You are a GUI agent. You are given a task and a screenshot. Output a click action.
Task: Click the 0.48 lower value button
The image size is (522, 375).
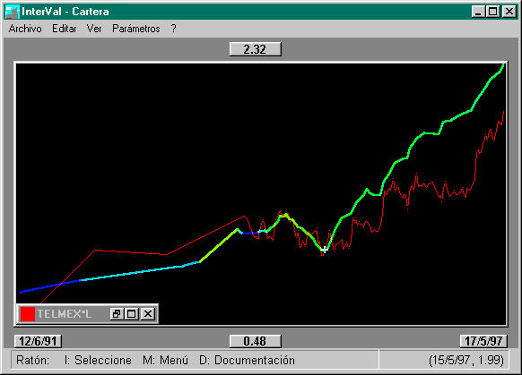pos(256,341)
